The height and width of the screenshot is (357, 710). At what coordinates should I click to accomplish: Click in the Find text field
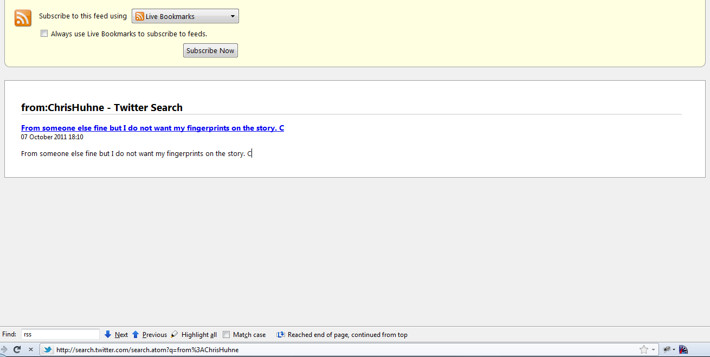tap(60, 334)
